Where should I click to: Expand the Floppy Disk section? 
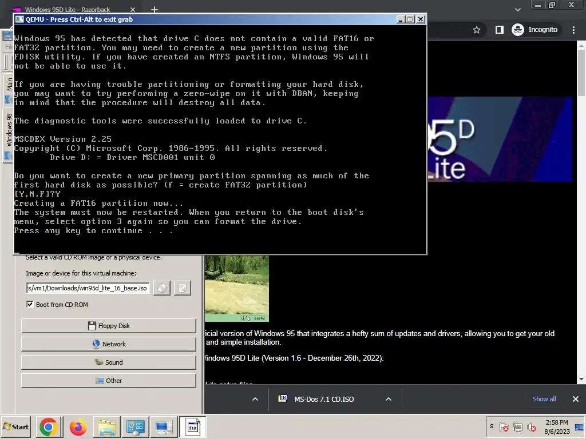(108, 325)
